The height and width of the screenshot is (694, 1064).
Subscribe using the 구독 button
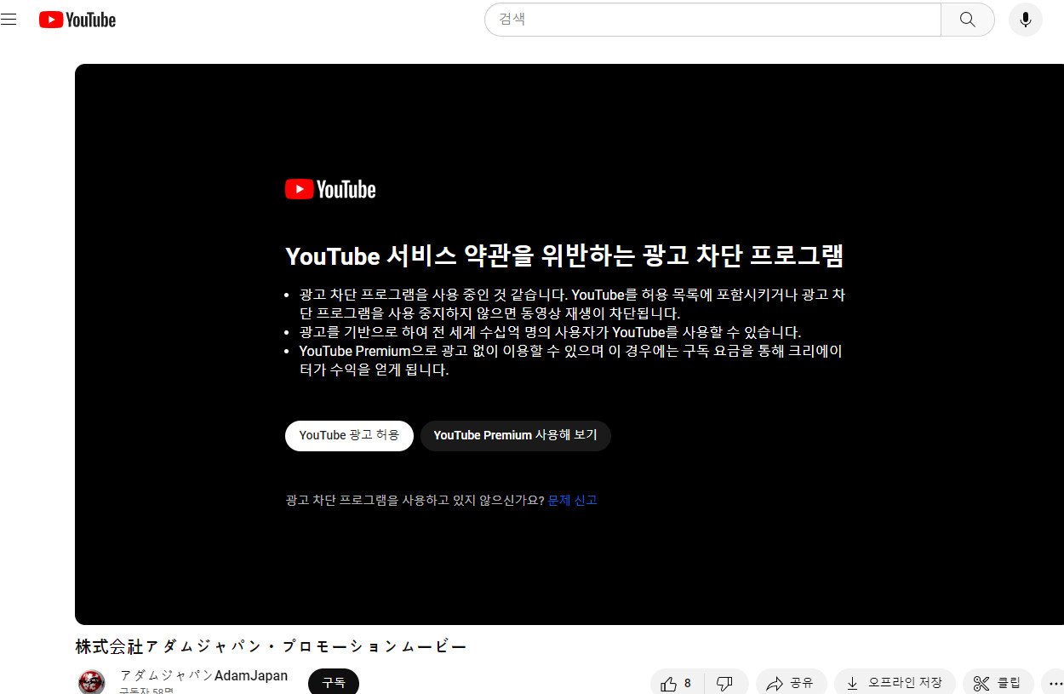pos(333,682)
